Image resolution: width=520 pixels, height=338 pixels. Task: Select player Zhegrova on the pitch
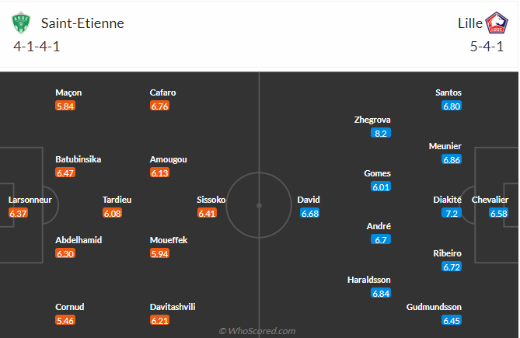point(372,120)
